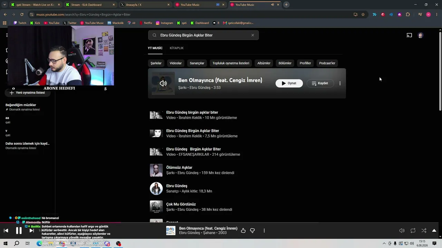Open the Instagram bookmark
This screenshot has height=248, width=442.
(164, 23)
